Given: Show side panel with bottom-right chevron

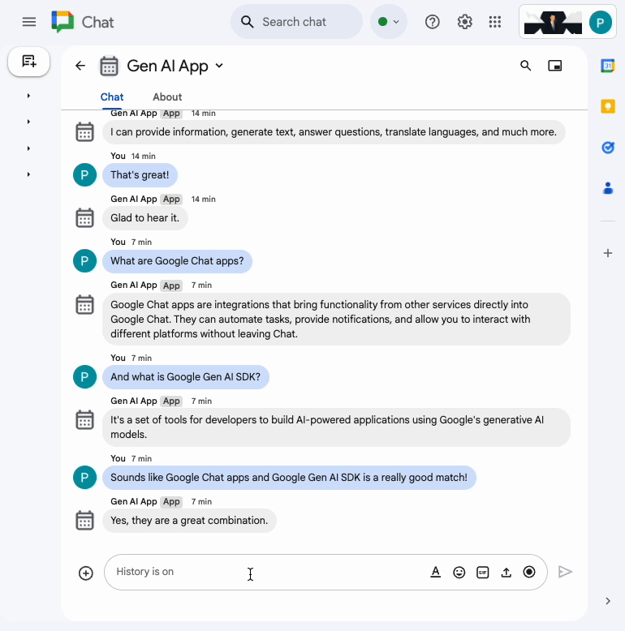Looking at the screenshot, I should coord(608,601).
